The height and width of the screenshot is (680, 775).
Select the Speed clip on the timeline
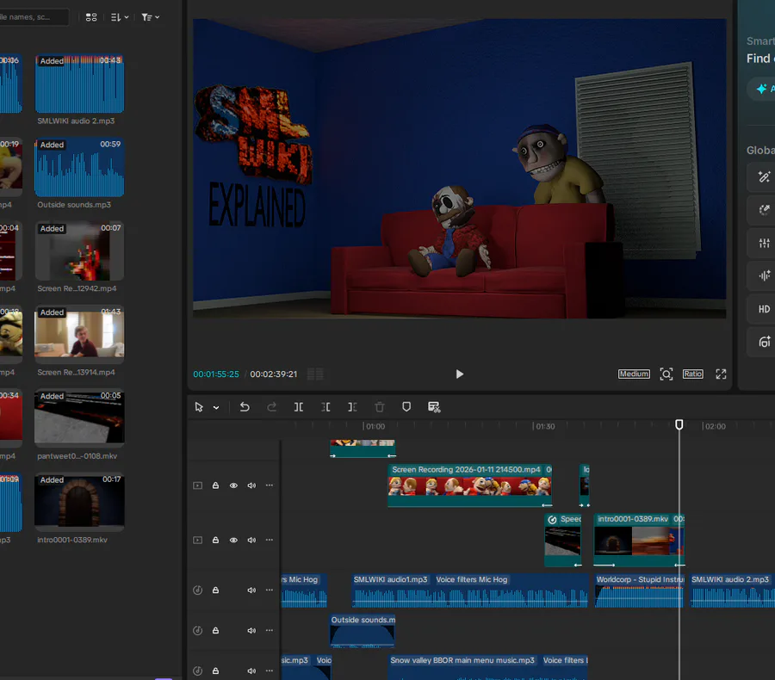[562, 541]
